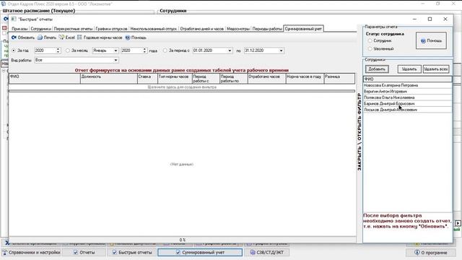
Task: Switch to the Медосмотры tab
Action: point(238,29)
